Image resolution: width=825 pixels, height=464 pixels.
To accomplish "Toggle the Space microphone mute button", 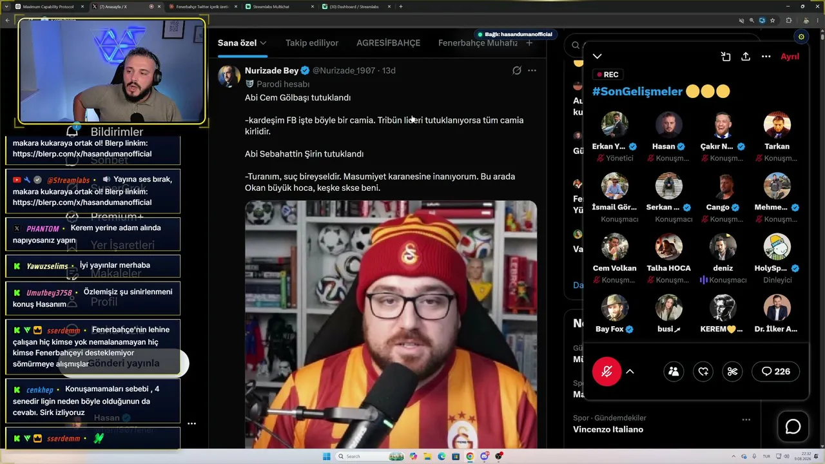I will pos(607,371).
